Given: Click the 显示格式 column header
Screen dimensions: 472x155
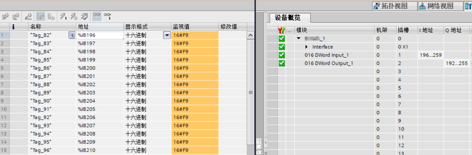Looking at the screenshot, I should [147, 27].
